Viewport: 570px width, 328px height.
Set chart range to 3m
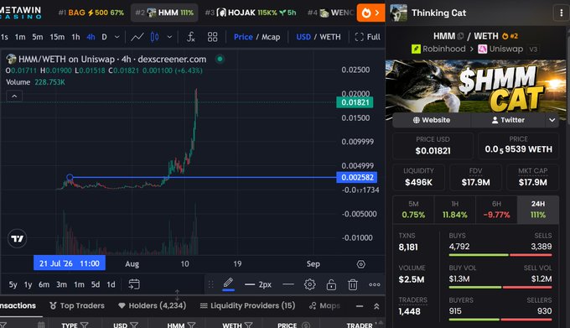(x=61, y=284)
